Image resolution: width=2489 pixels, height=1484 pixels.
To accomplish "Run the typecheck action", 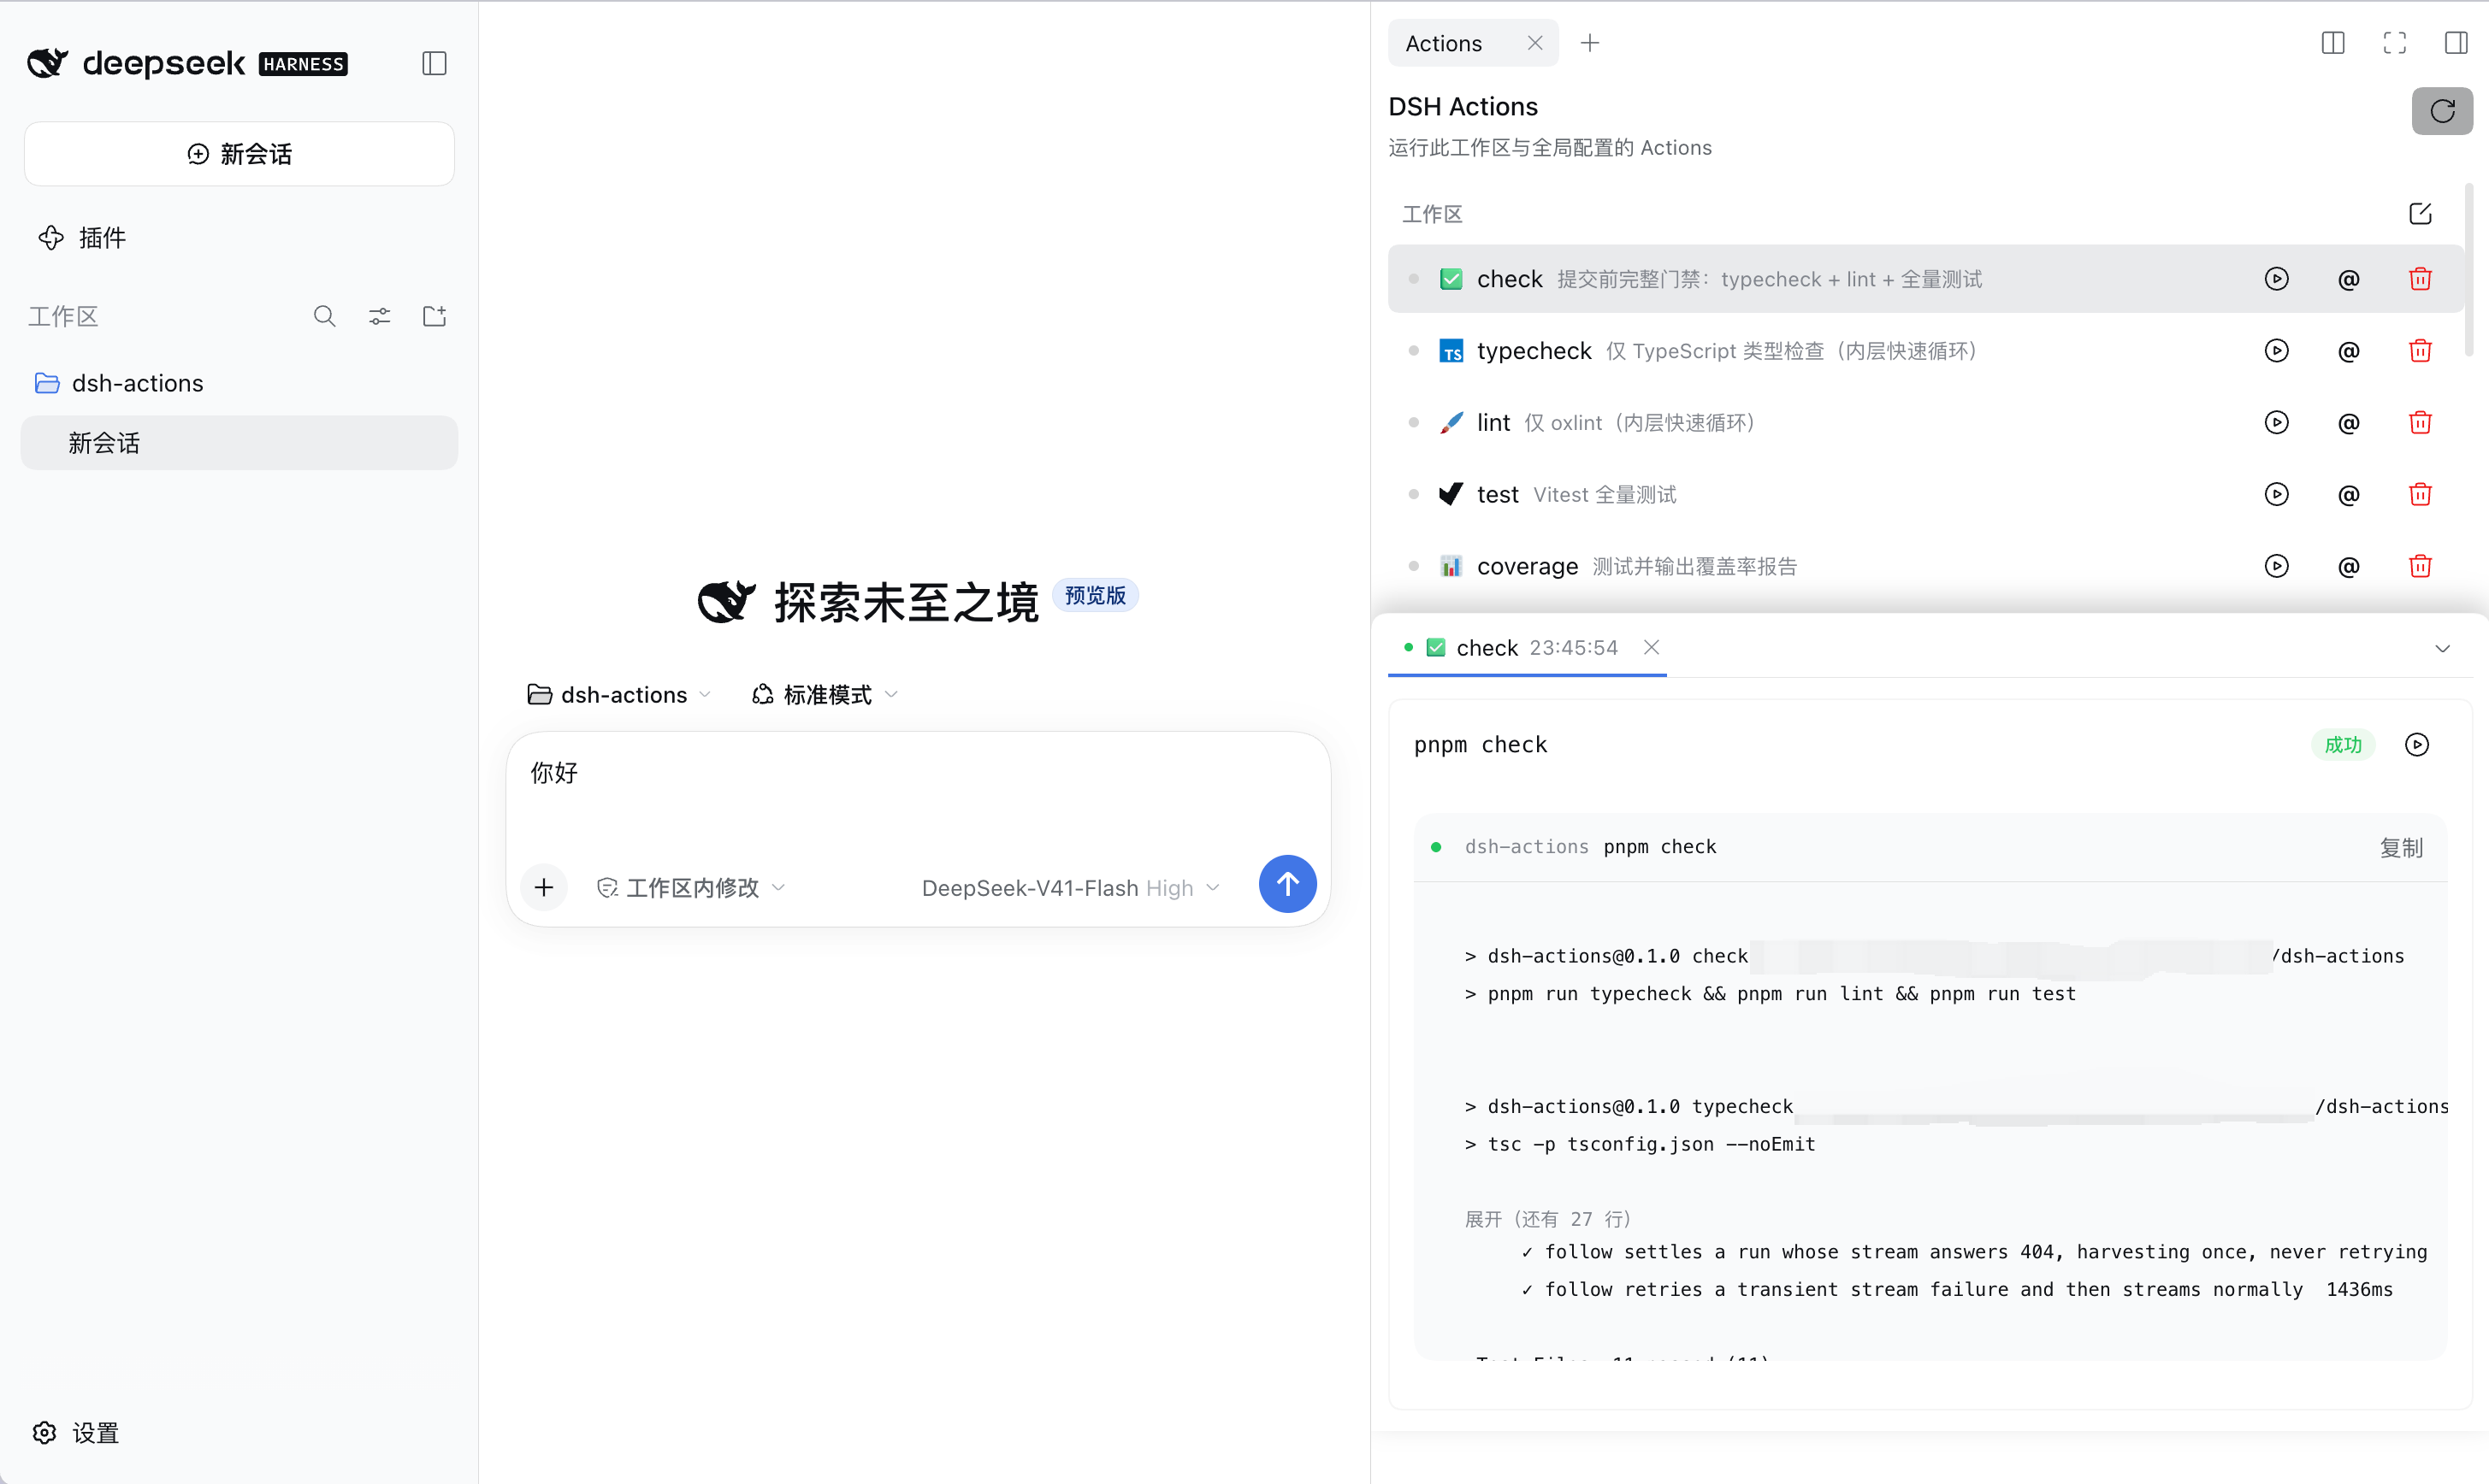I will (2277, 351).
